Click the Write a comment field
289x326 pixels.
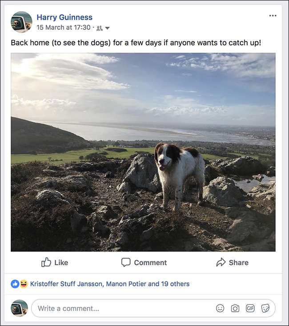pos(120,308)
